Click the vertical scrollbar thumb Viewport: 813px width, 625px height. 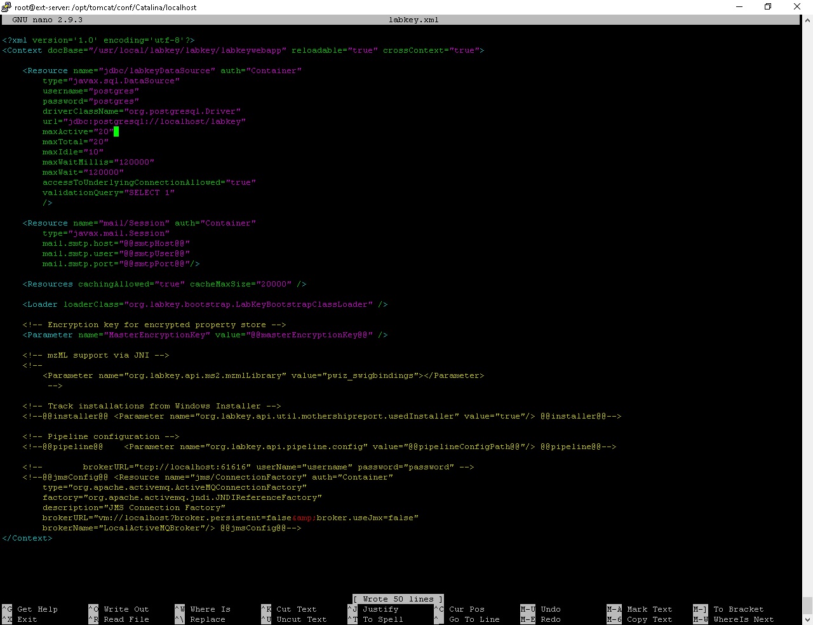coord(807,605)
